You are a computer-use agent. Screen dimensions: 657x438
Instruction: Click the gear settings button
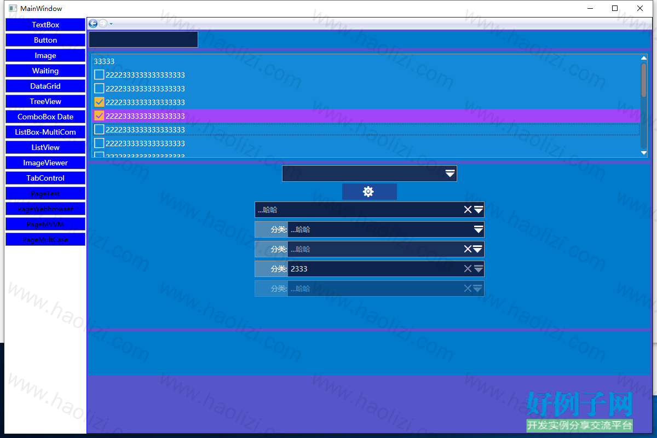[369, 192]
